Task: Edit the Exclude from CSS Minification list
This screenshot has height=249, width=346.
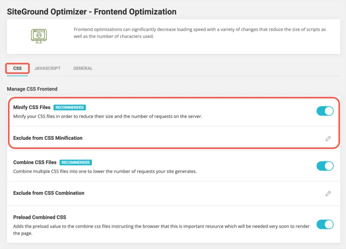Action: (328, 139)
